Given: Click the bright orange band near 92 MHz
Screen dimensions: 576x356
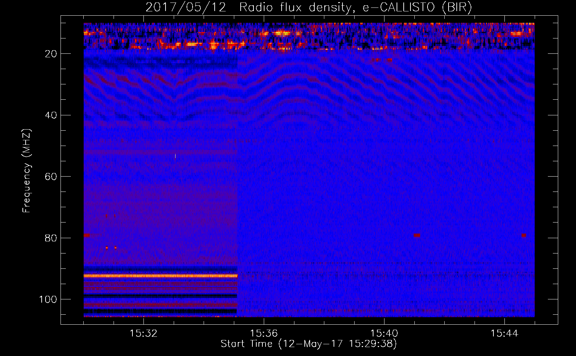Looking at the screenshot, I should click(161, 276).
